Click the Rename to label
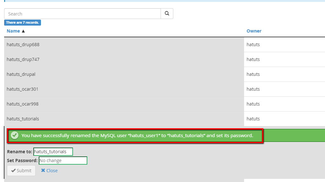The image size is (325, 182). point(19,152)
